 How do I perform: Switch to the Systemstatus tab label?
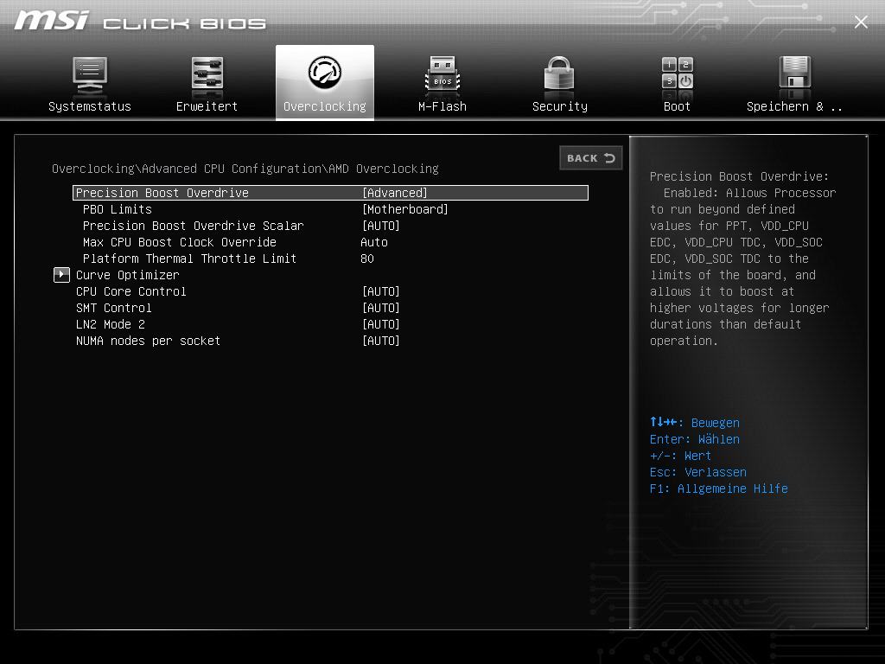point(89,106)
